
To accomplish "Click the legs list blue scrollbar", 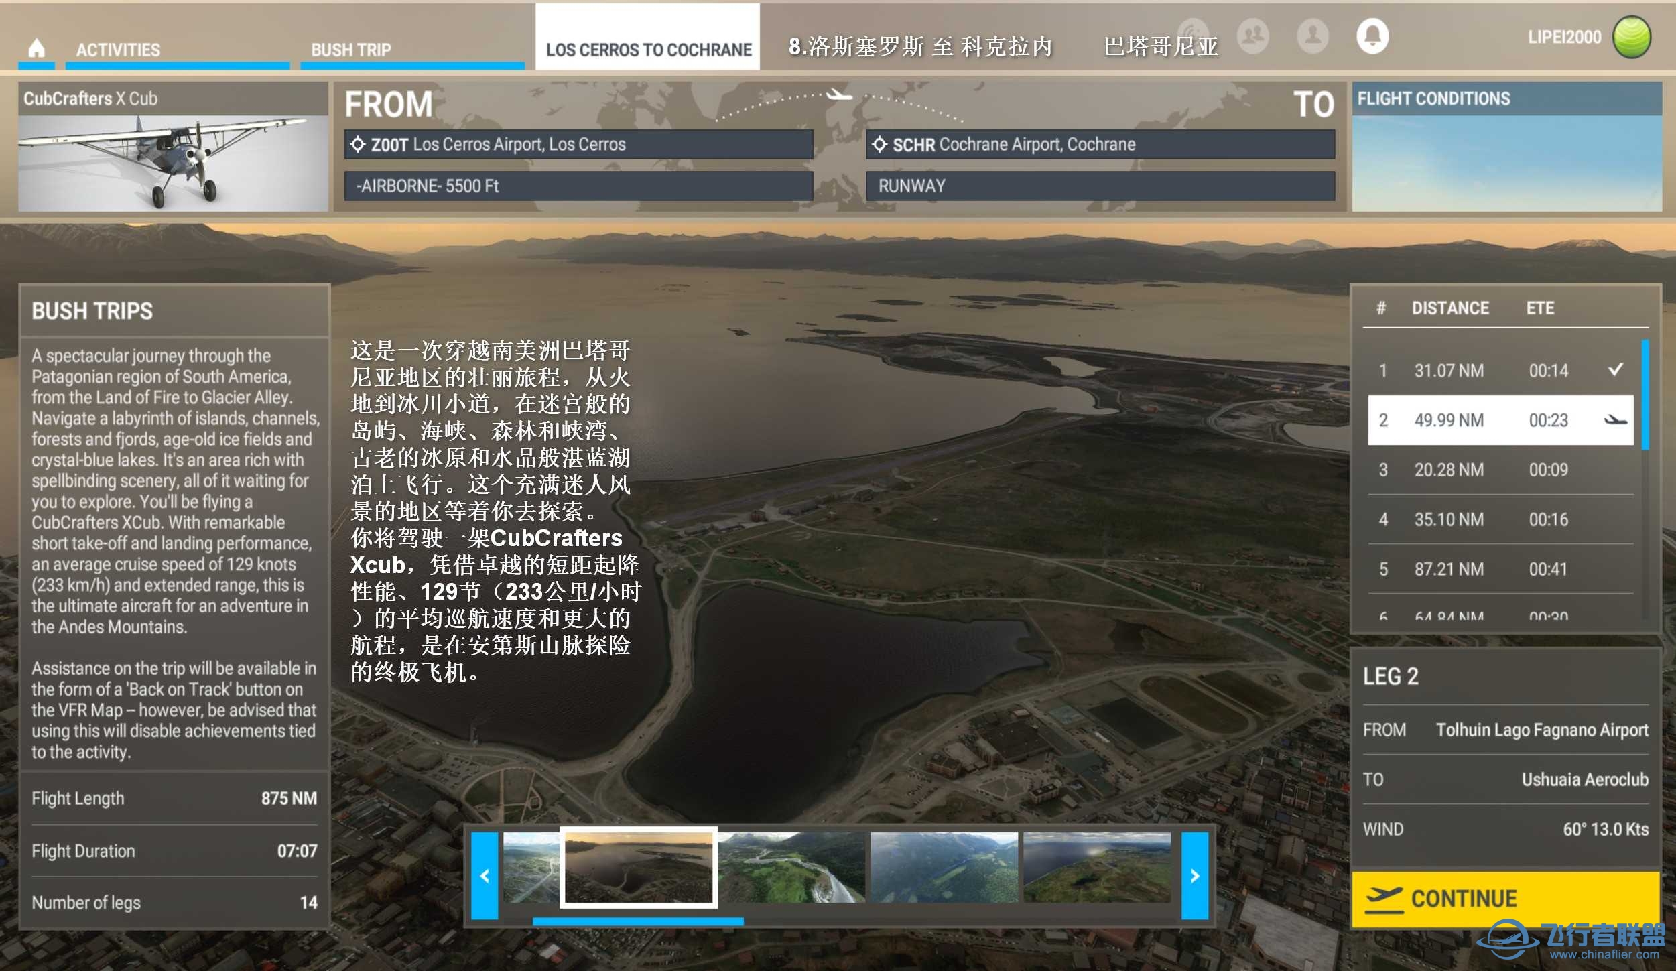I will click(1645, 394).
